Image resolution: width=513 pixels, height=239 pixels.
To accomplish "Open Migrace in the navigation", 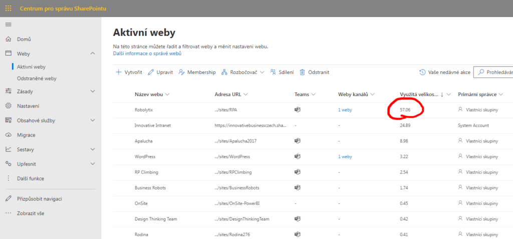I will pos(26,135).
